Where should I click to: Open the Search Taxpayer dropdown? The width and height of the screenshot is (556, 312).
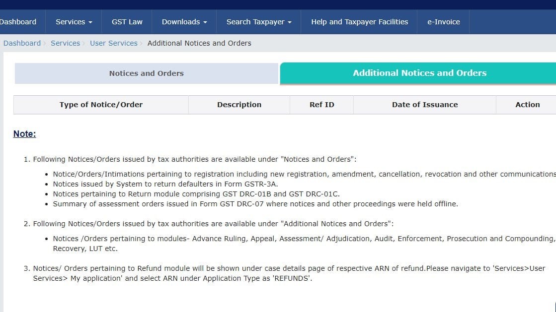(258, 22)
